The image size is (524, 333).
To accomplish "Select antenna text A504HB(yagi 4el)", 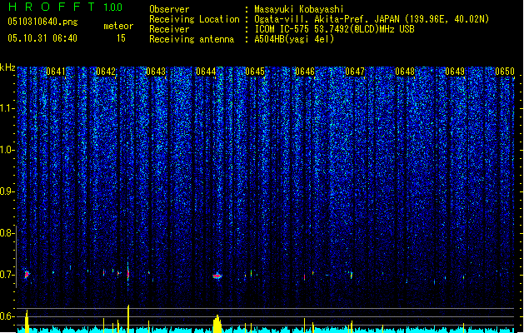I will [x=294, y=39].
